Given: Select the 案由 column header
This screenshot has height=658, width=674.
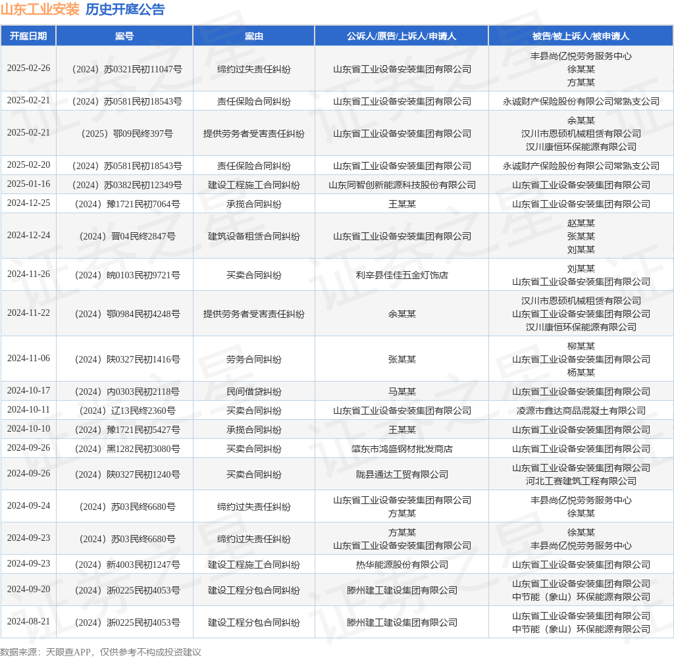Looking at the screenshot, I should click(253, 36).
